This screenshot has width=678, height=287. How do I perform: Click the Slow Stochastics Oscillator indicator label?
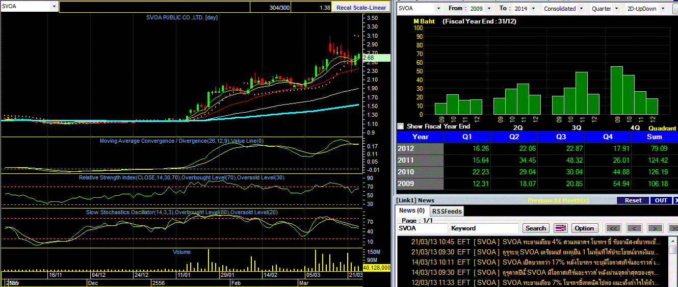pos(182,212)
